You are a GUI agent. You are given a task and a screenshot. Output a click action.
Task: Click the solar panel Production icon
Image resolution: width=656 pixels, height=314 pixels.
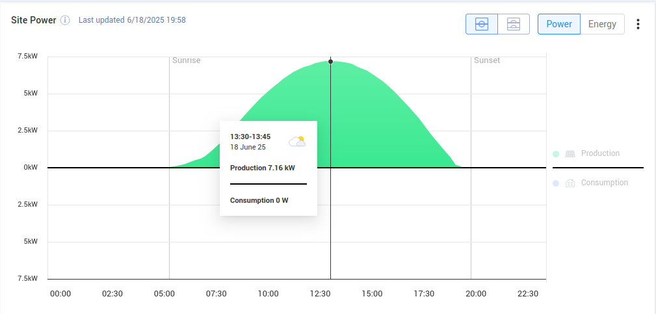tap(570, 154)
